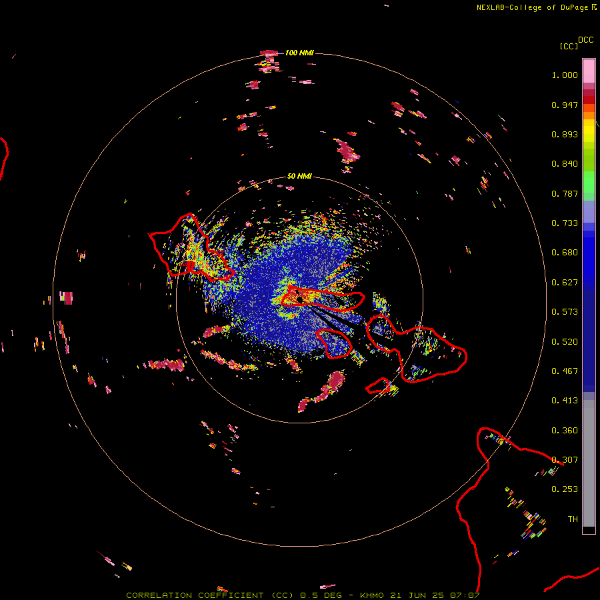Click the [CC] legend unit label
Viewport: 600px width, 600px height.
click(569, 46)
